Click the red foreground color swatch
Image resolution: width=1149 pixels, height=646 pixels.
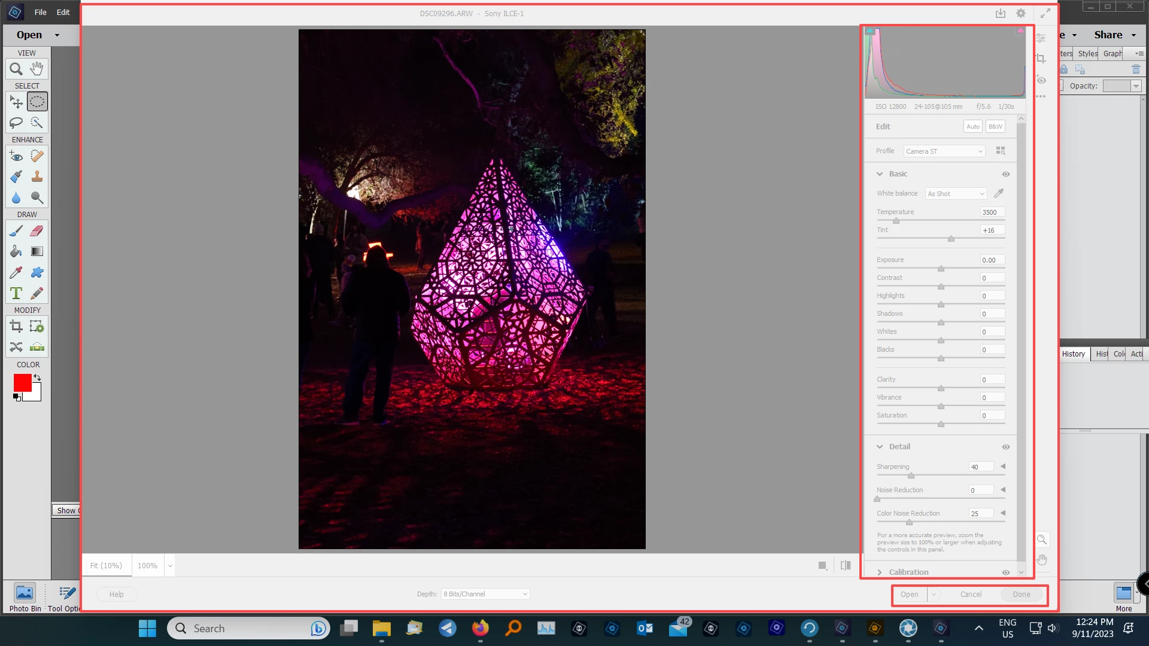pos(23,383)
